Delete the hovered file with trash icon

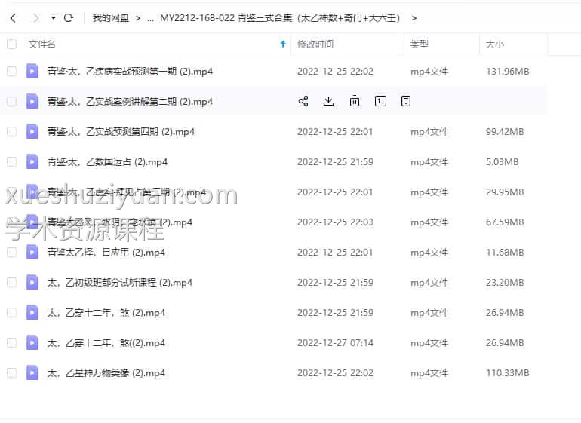coord(355,101)
